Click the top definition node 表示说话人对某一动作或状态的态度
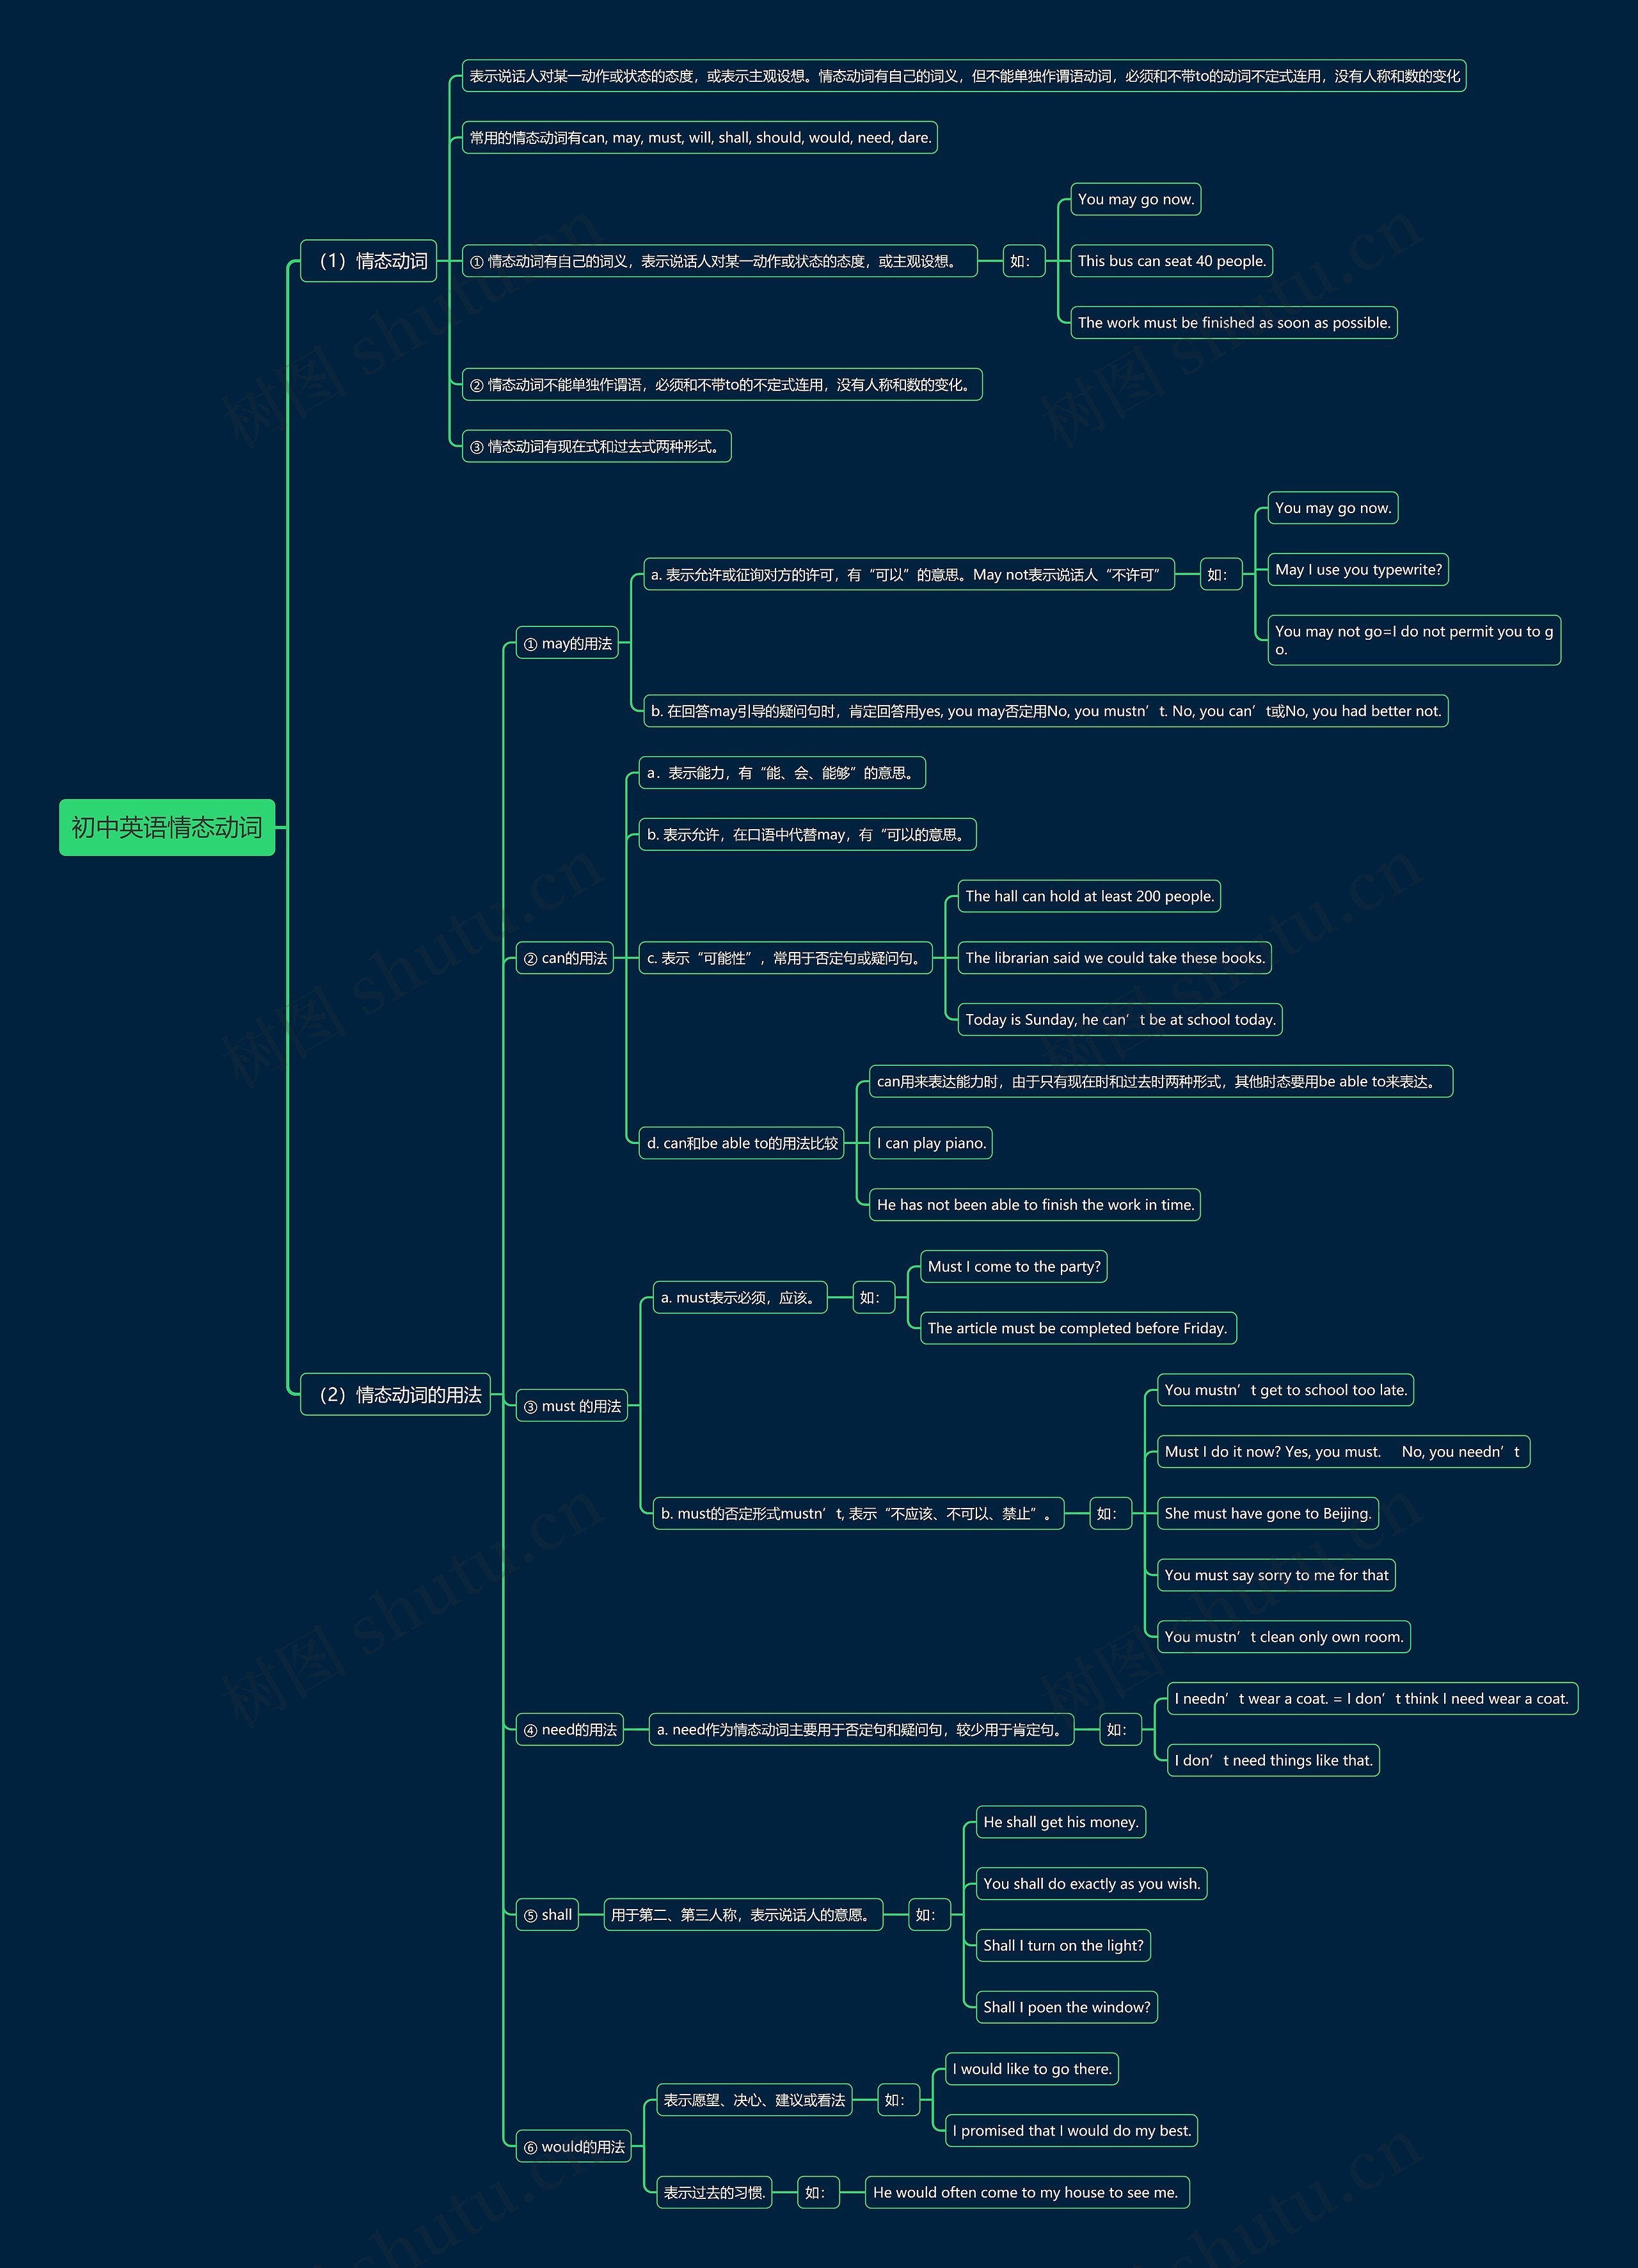 point(964,76)
